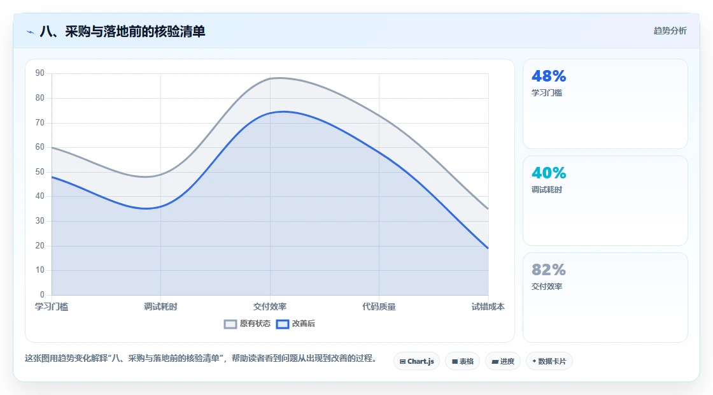Click the y-axis value 50
The height and width of the screenshot is (395, 713).
(x=40, y=171)
